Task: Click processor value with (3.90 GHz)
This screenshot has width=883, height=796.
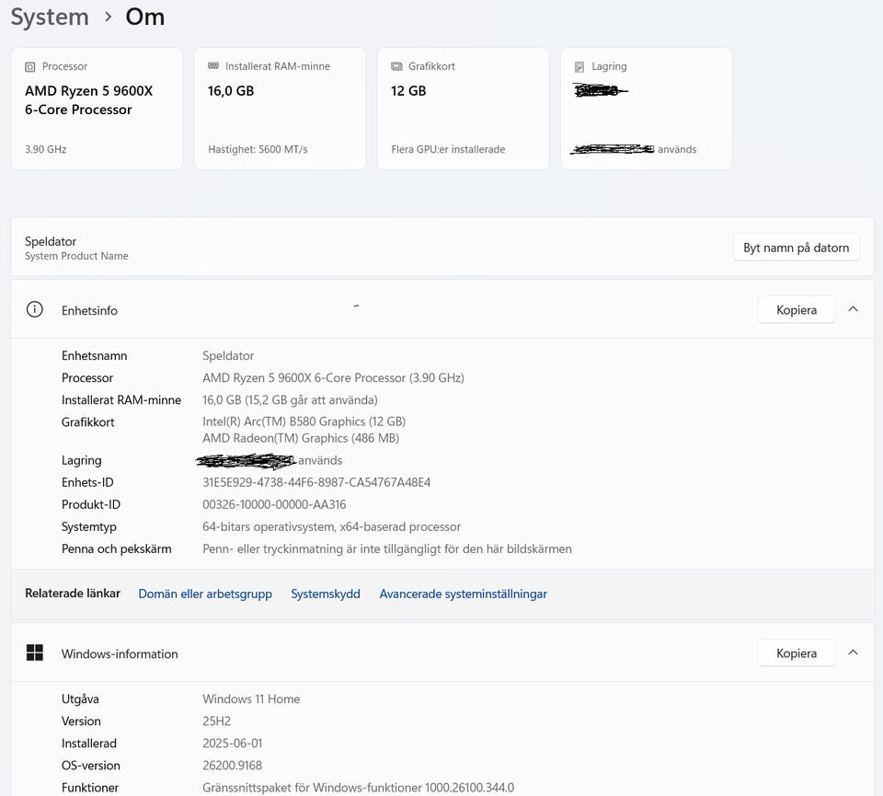Action: click(333, 377)
